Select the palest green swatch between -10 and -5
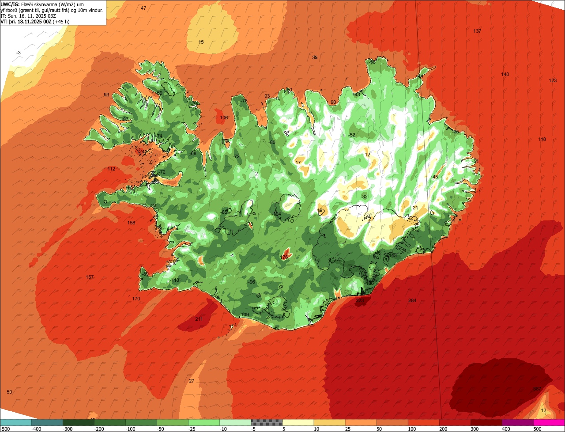Viewport: 565px width, 432px height. [235, 422]
